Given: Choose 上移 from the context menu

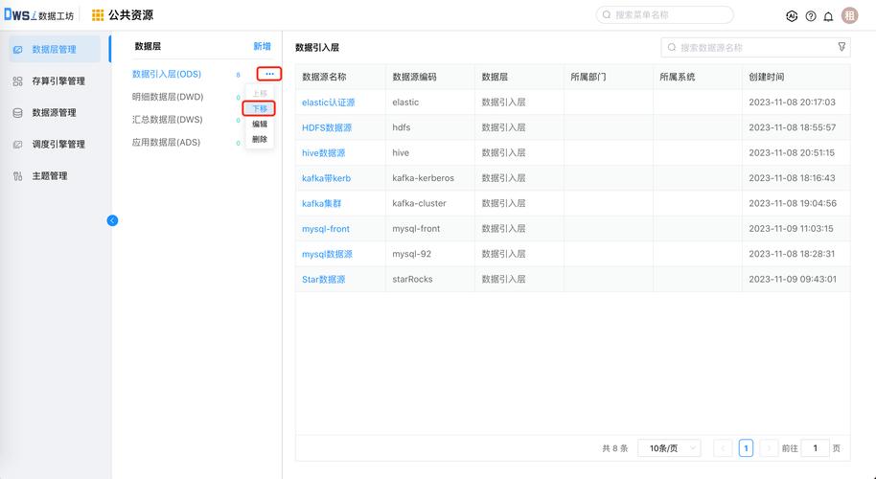Looking at the screenshot, I should pyautogui.click(x=260, y=93).
